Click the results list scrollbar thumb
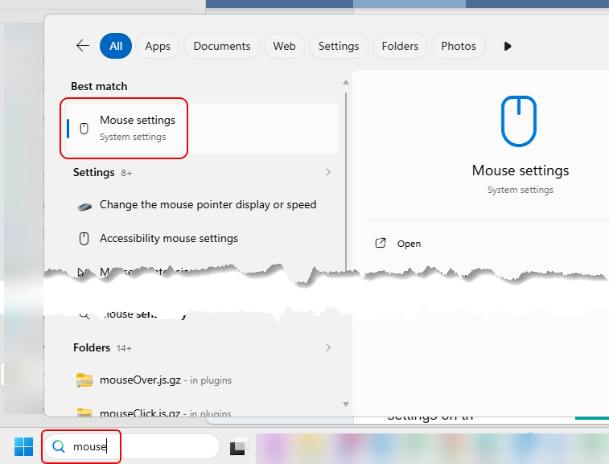Screen dimensions: 609x464 346,181
